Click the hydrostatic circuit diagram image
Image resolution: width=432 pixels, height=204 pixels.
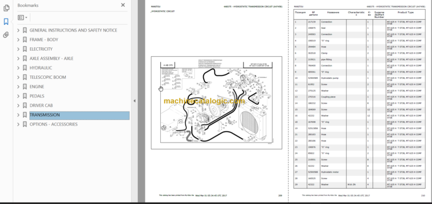(216, 103)
